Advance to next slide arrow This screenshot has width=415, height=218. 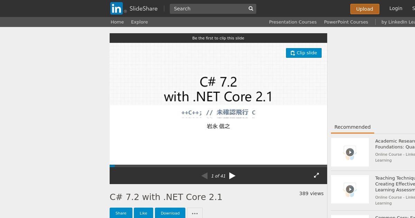click(x=232, y=176)
